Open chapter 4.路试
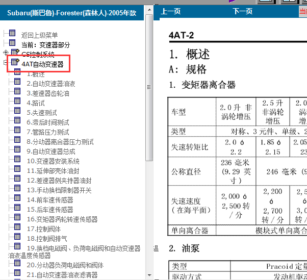 36,103
